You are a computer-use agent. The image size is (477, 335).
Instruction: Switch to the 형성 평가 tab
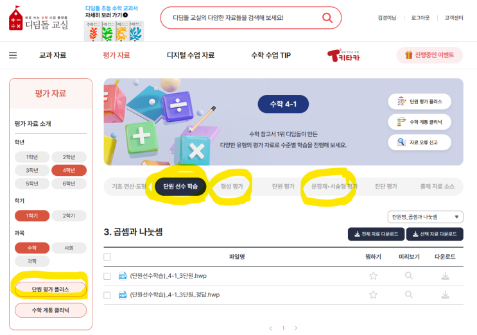(x=232, y=186)
